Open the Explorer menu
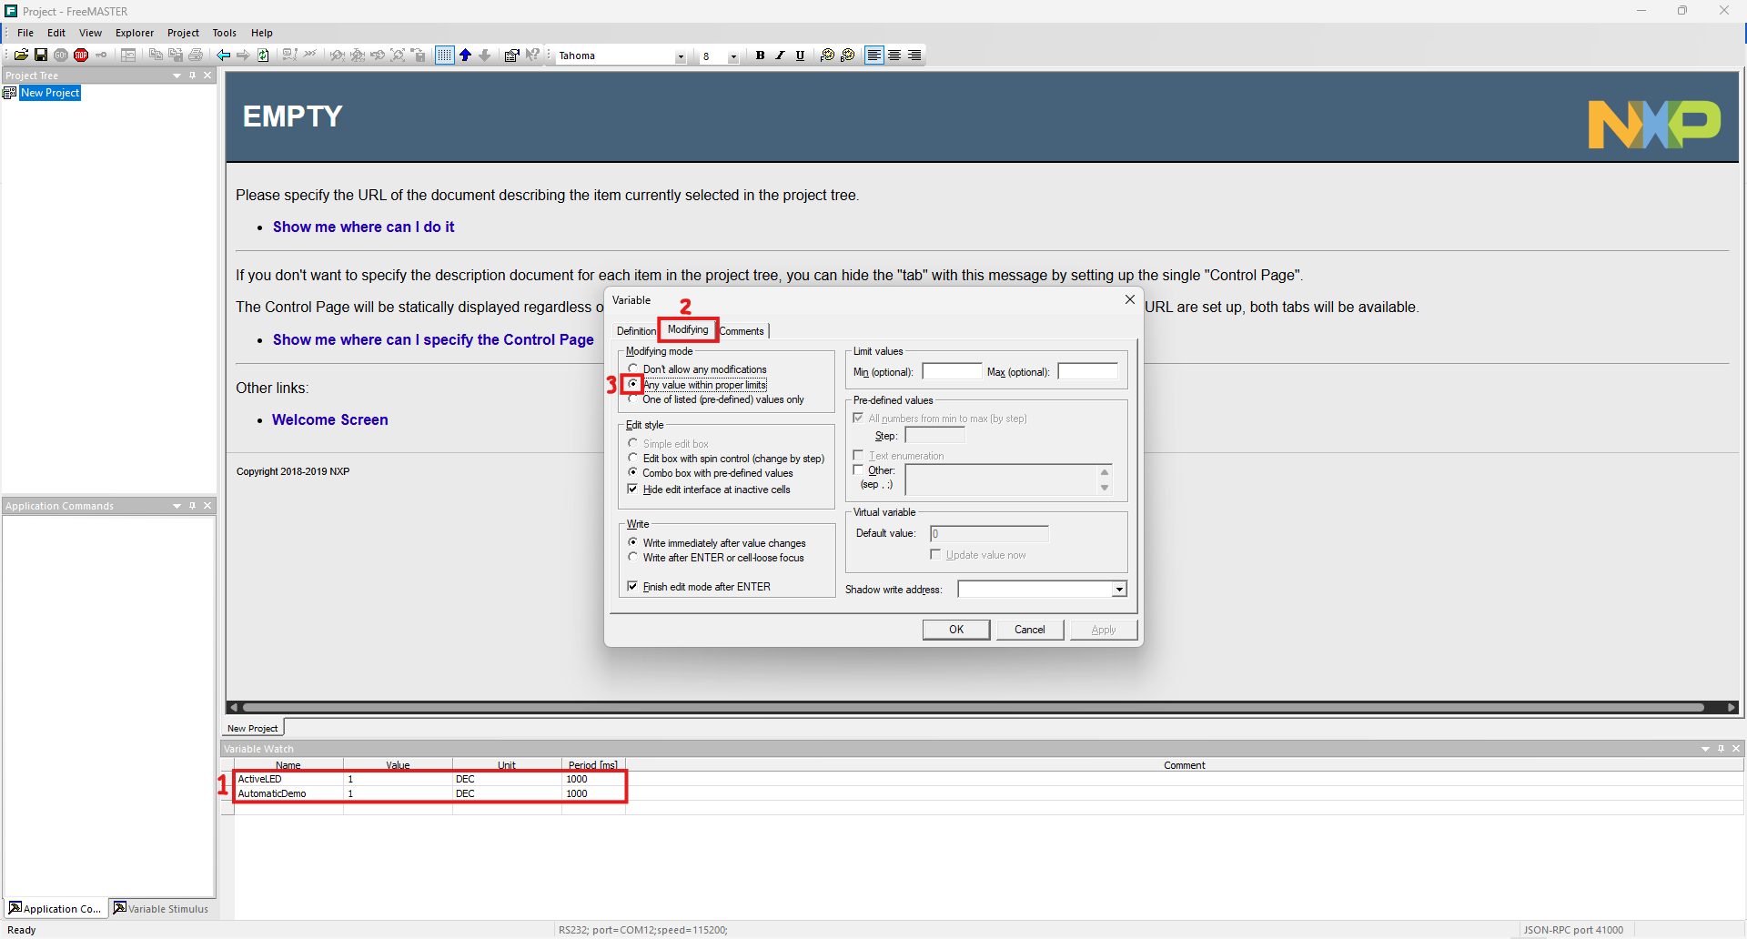The height and width of the screenshot is (939, 1747). click(135, 33)
